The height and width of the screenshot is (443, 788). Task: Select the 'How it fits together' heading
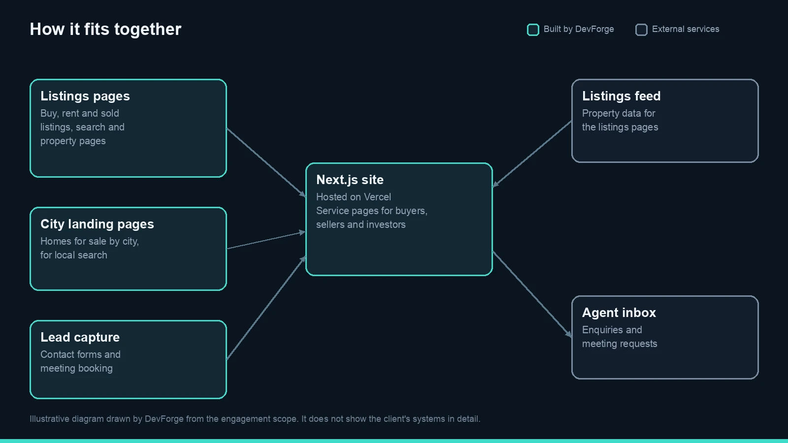[x=105, y=30]
